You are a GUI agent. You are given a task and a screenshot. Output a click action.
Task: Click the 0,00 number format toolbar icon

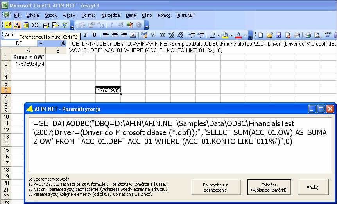(x=35, y=25)
